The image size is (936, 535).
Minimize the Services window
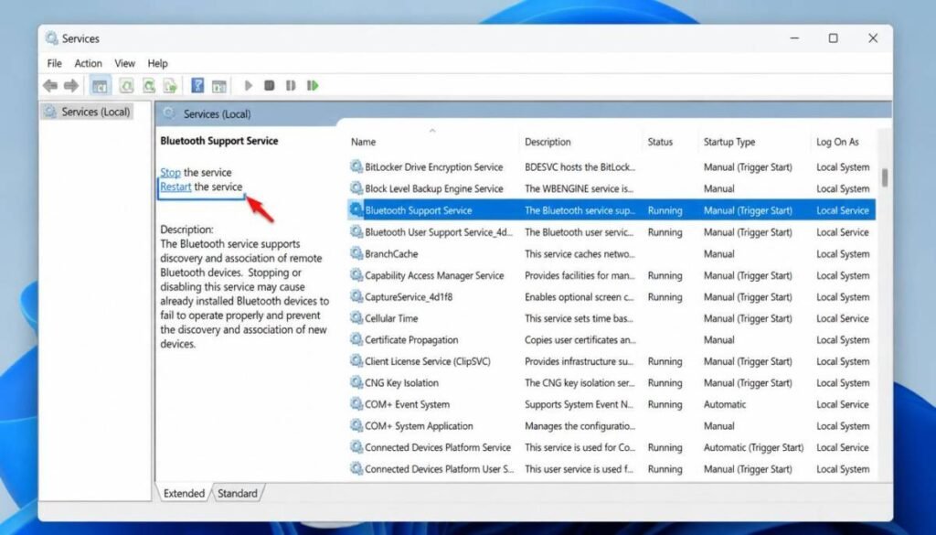(794, 38)
